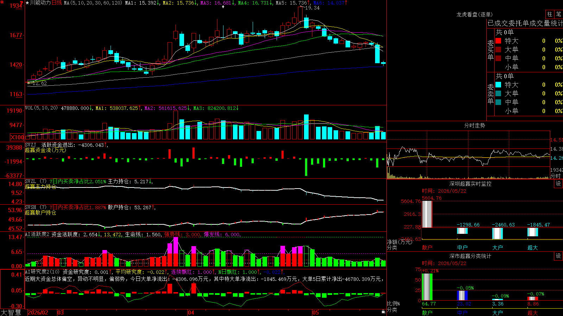Image resolution: width=563 pixels, height=316 pixels.
Task: Open 设 settings for 深圳超赢实时监控
Action: point(558,184)
